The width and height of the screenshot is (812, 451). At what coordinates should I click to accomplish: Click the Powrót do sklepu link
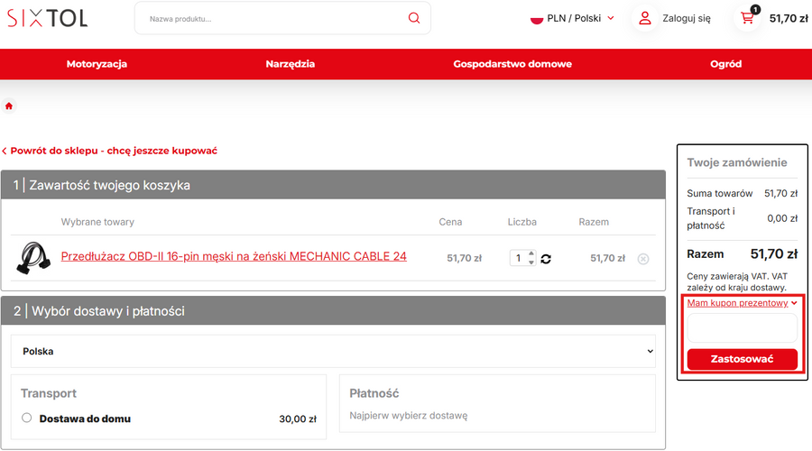(x=113, y=151)
